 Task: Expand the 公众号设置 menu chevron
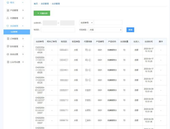pos(23,62)
